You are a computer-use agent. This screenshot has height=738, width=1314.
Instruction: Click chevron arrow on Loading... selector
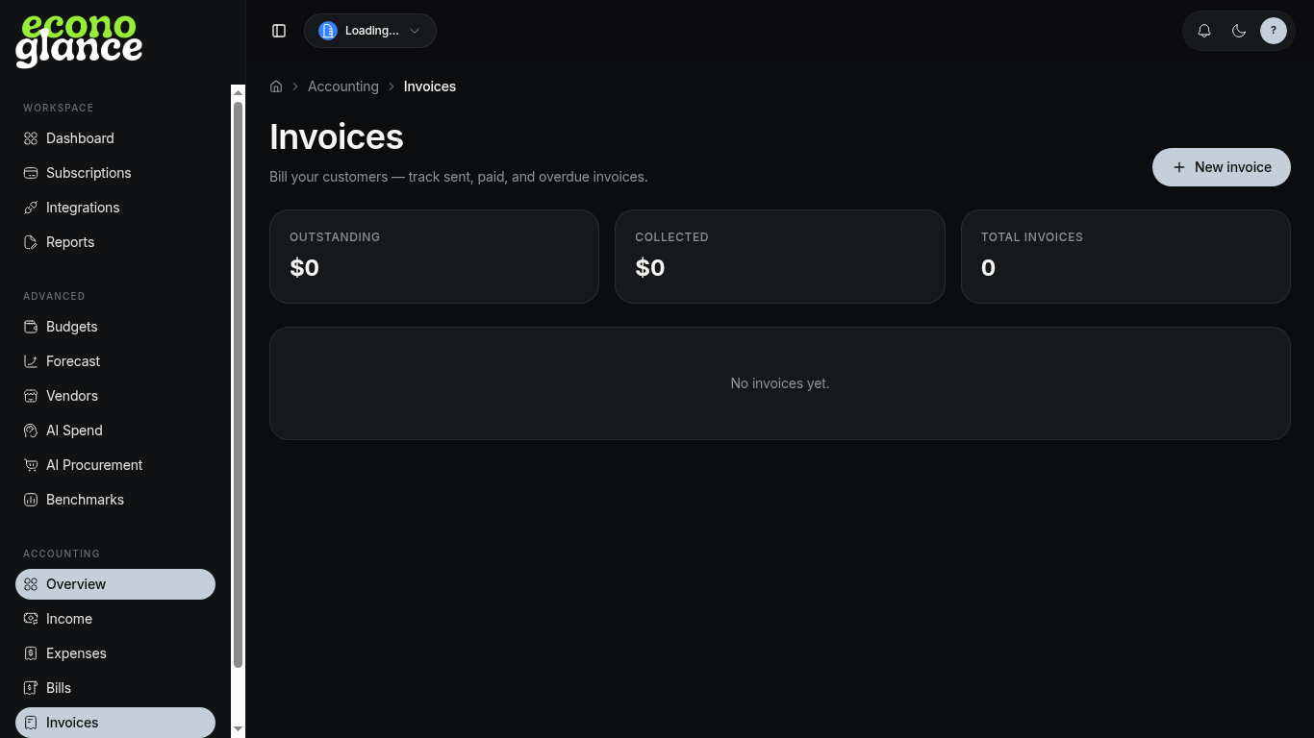[x=415, y=31]
